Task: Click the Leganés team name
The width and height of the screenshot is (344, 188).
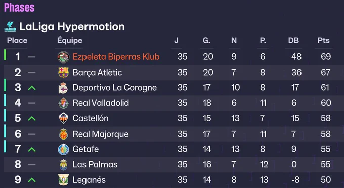Action: coord(89,180)
